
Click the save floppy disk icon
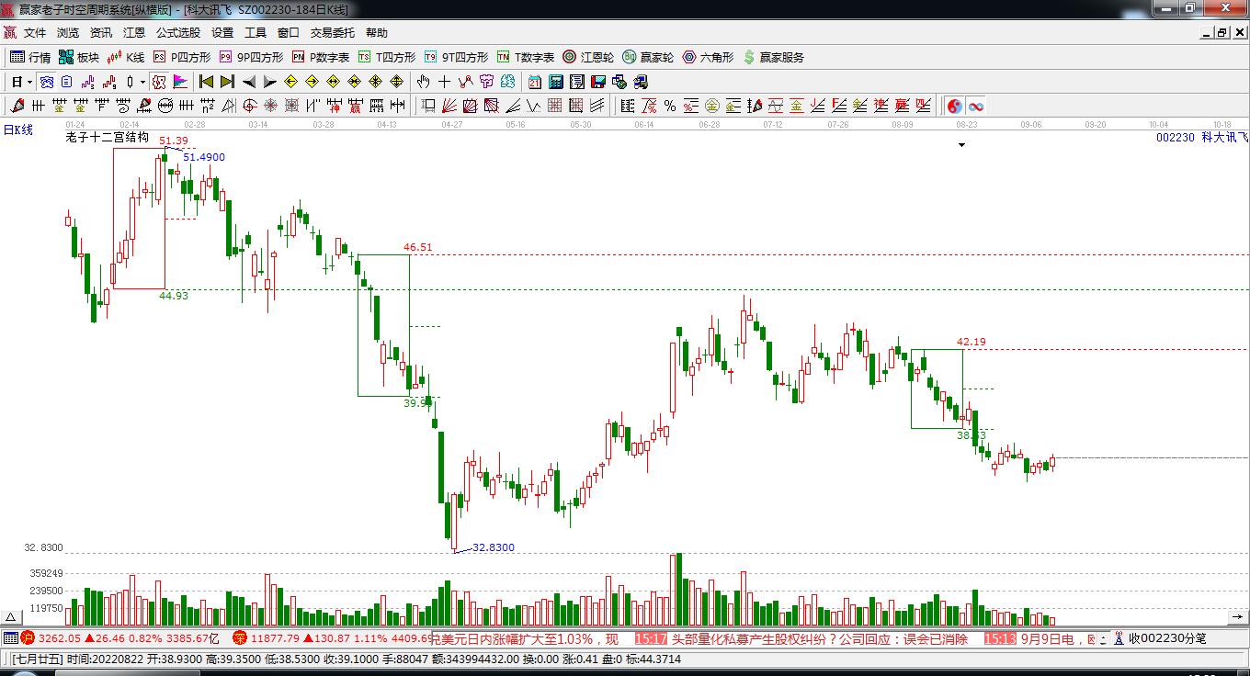598,82
